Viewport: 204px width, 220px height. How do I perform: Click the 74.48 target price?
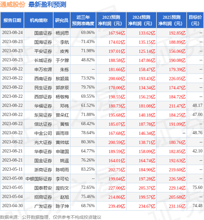coord(197,206)
